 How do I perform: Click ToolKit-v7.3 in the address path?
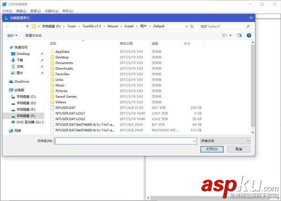coord(92,26)
